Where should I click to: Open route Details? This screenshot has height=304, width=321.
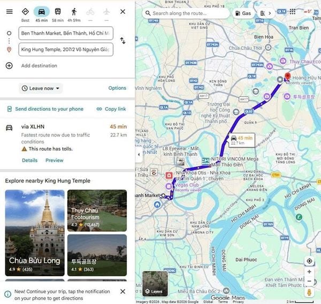pyautogui.click(x=29, y=160)
